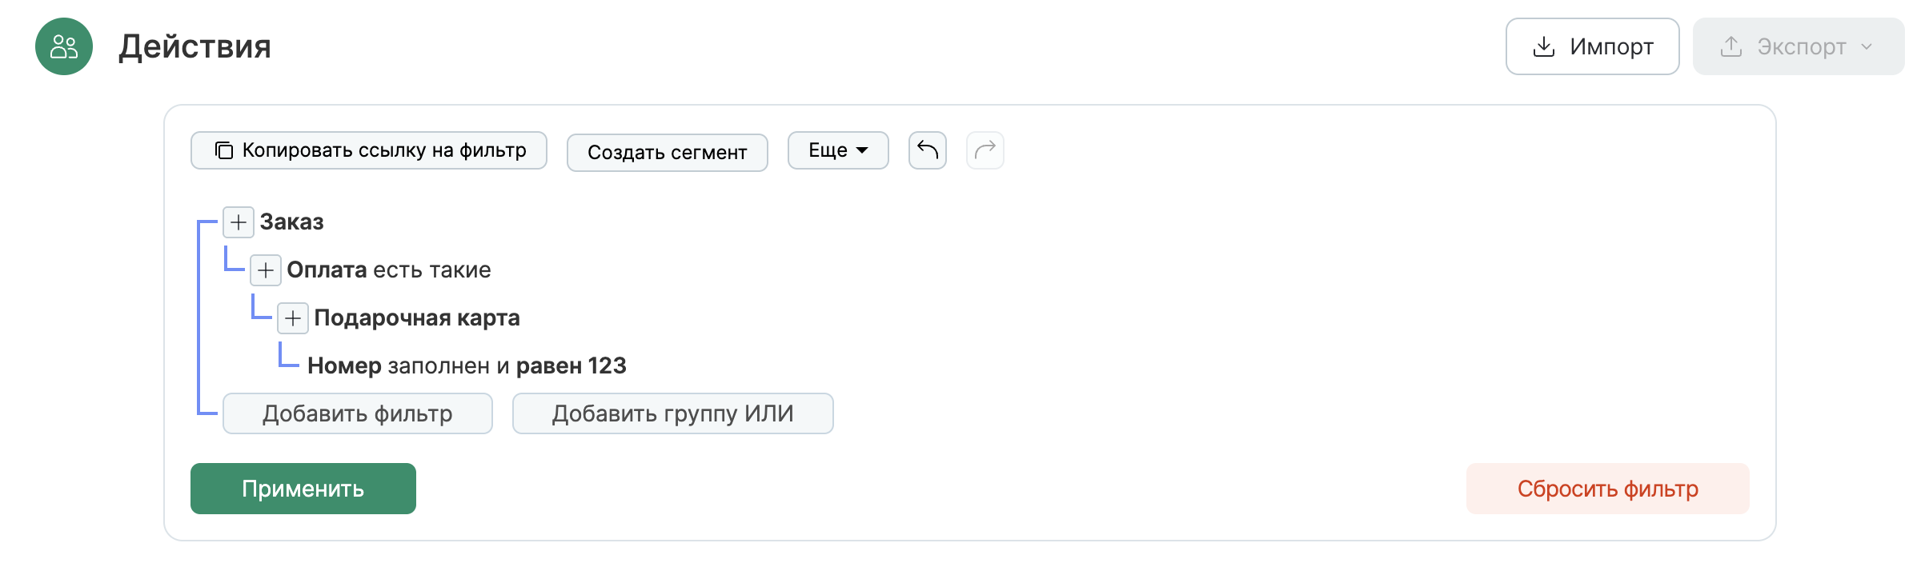This screenshot has width=1929, height=571.
Task: Click the upload icon on Экспорт button
Action: (x=1731, y=46)
